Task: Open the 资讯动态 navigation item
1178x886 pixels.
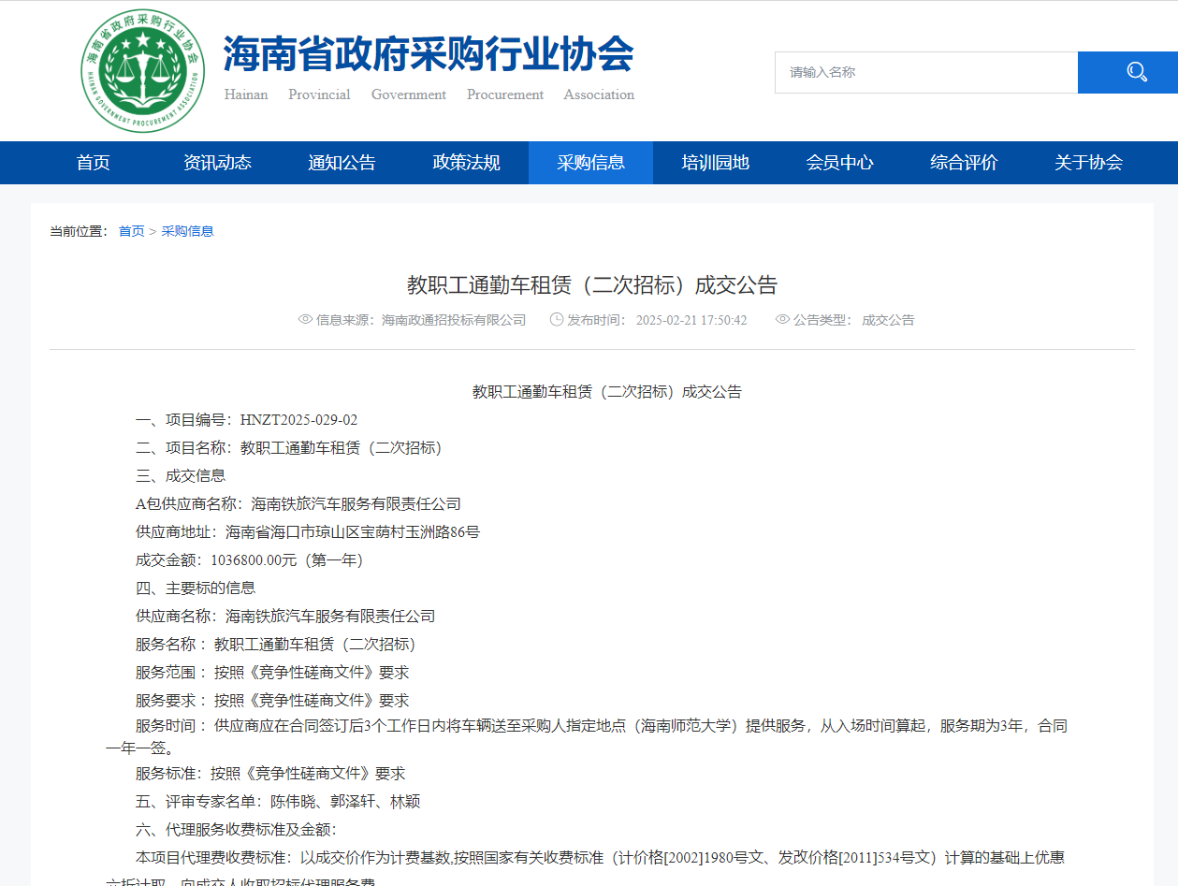Action: point(217,163)
